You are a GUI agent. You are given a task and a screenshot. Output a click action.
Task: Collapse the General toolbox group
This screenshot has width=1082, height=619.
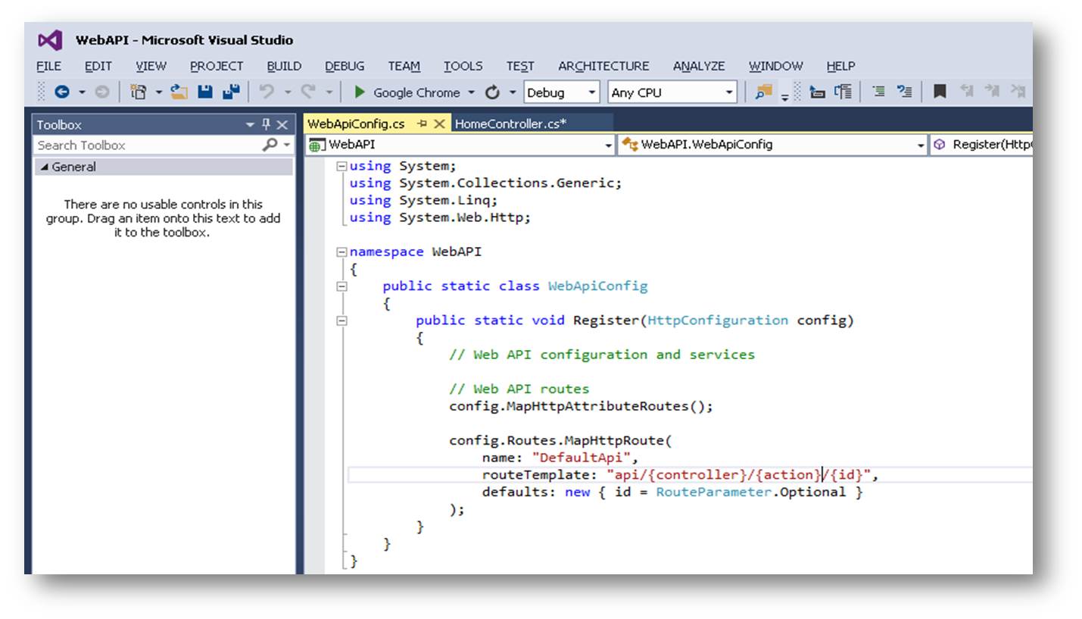44,167
